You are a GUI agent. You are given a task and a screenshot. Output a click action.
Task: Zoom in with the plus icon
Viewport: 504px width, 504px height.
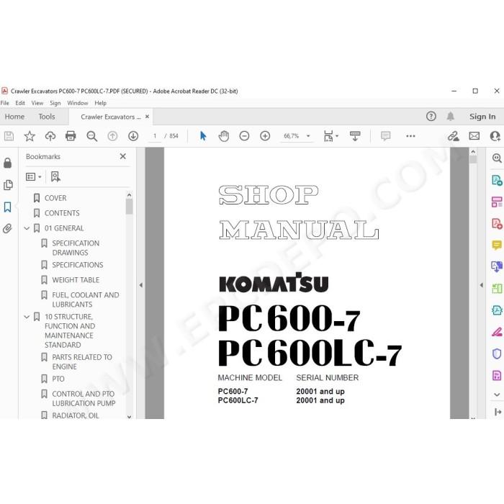tap(265, 136)
